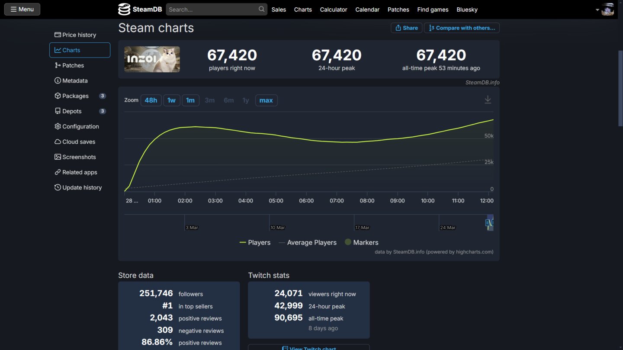Set chart zoom to 48h
Screen dimensions: 623x350
151,100
